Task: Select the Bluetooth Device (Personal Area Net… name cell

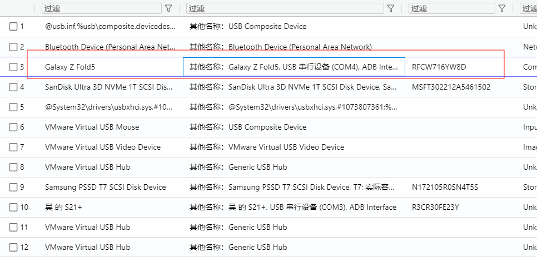Action: pos(110,47)
